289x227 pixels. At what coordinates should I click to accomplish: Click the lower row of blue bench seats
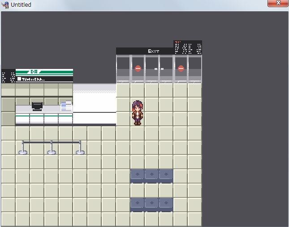tap(152, 205)
